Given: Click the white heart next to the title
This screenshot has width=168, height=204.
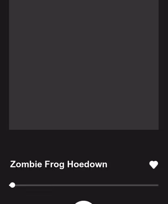Looking at the screenshot, I should 154,165.
